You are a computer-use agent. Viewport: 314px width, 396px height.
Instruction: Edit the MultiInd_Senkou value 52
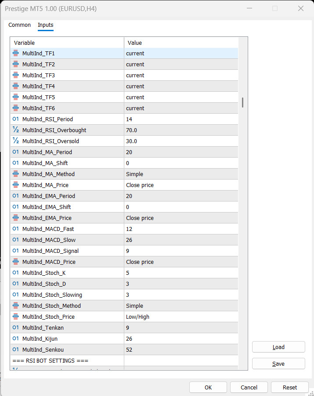(181, 349)
